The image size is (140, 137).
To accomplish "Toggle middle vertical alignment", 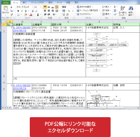I will (x=49, y=7).
